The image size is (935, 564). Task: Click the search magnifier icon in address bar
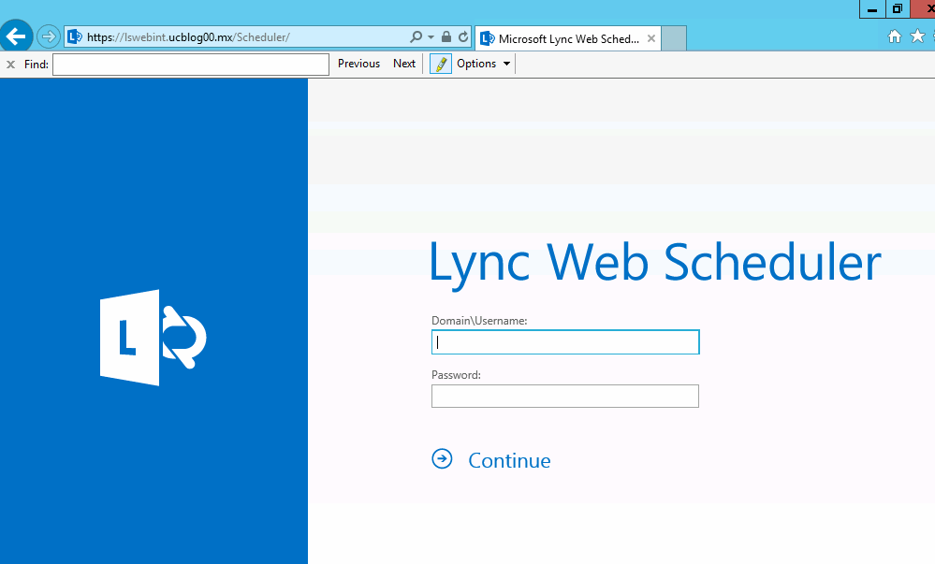pyautogui.click(x=416, y=37)
